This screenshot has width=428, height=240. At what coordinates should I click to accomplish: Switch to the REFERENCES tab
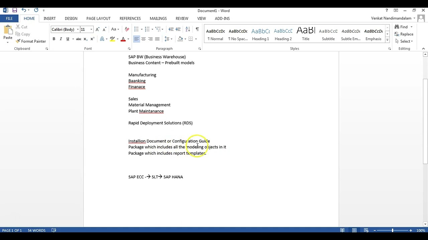130,18
